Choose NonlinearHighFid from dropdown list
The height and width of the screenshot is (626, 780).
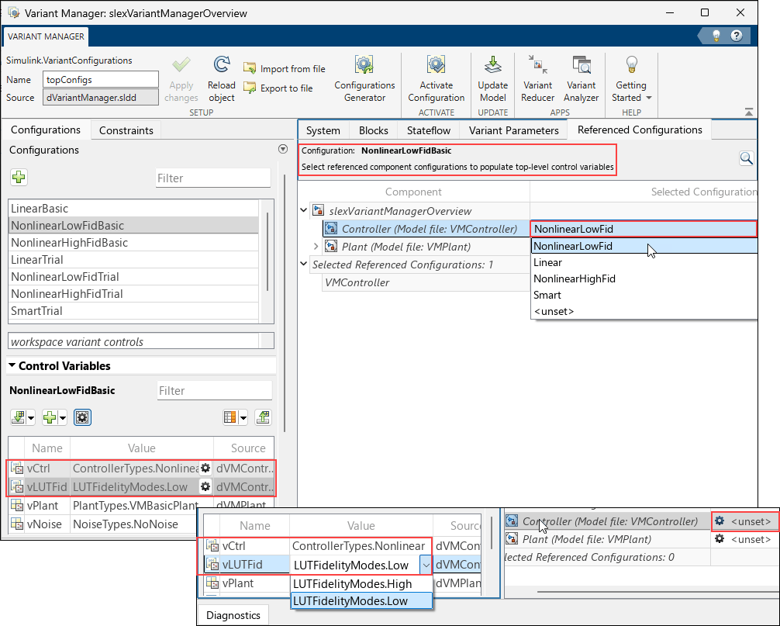coord(644,278)
